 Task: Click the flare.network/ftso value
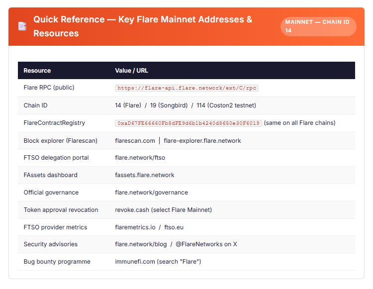[x=140, y=158]
